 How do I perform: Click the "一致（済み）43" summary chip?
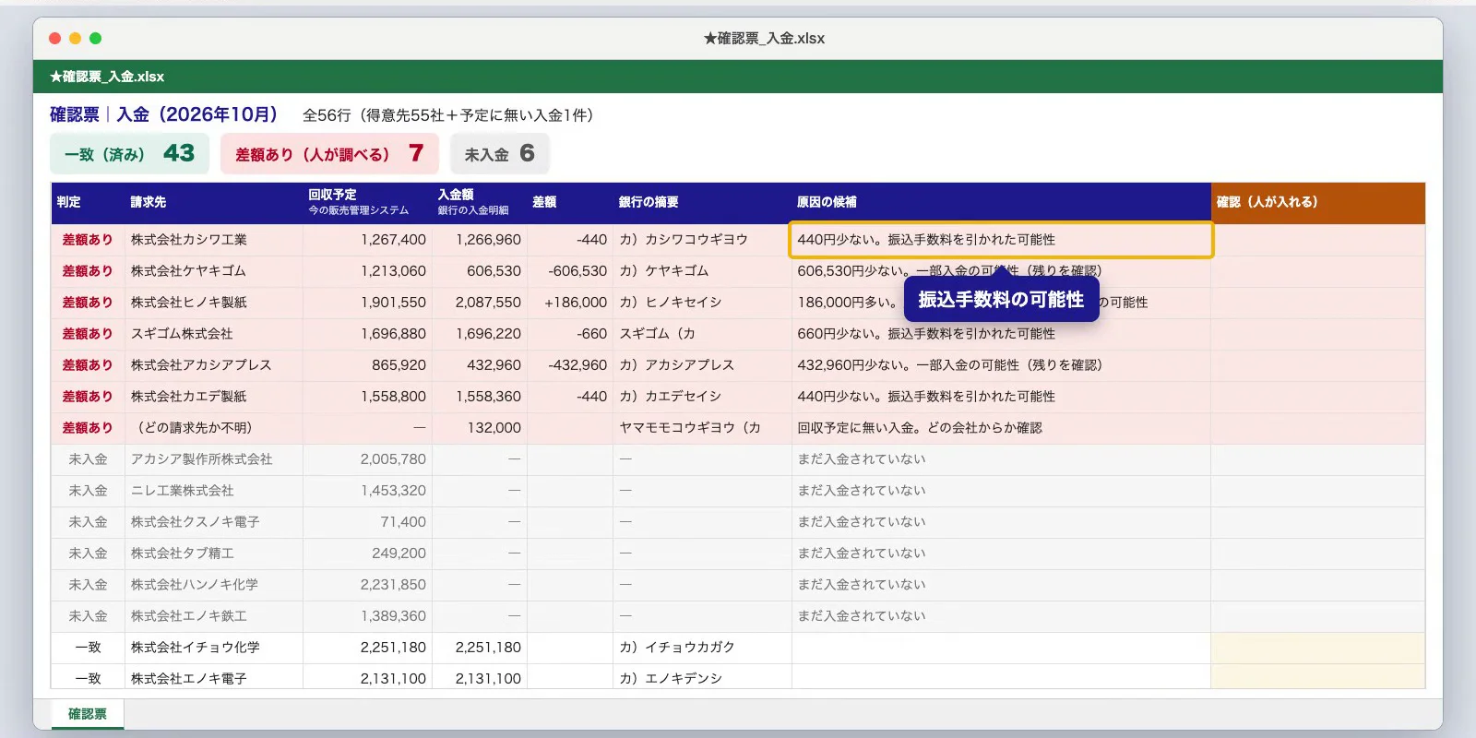pyautogui.click(x=129, y=153)
